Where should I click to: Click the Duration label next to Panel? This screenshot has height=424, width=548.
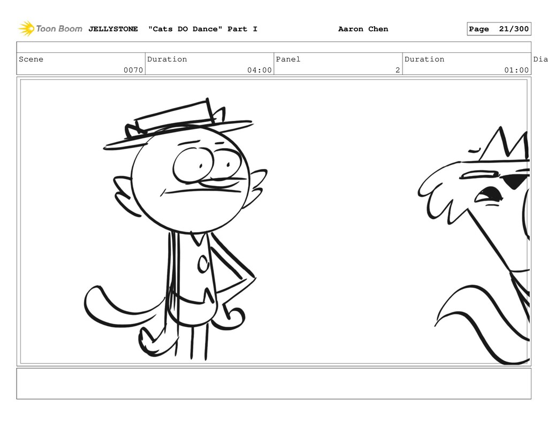(424, 59)
